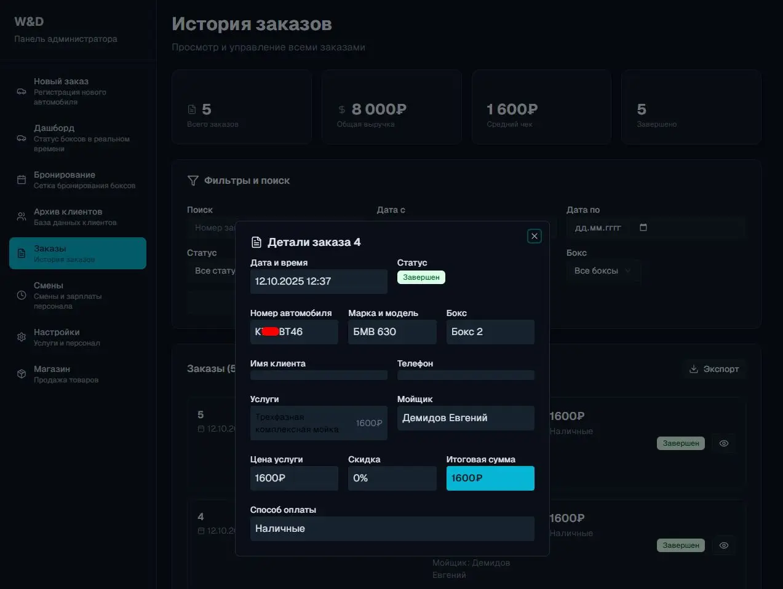Click the dollar icon on Общая выручка card
This screenshot has width=783, height=589.
342,109
